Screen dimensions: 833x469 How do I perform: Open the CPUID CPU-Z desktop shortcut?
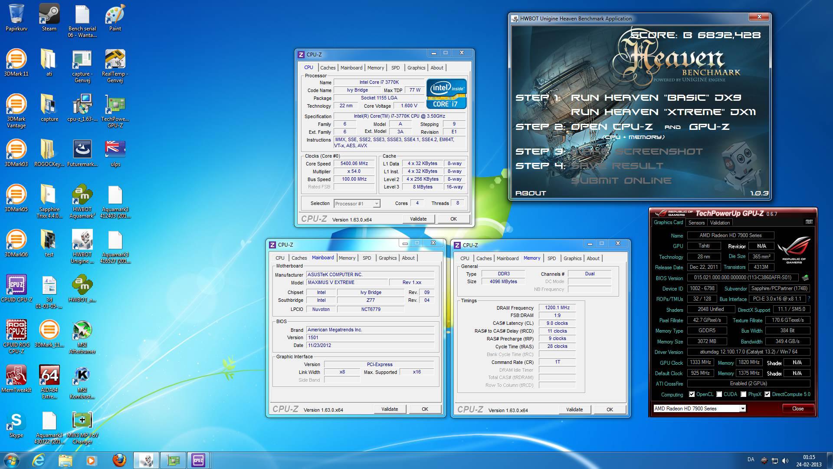pos(16,289)
